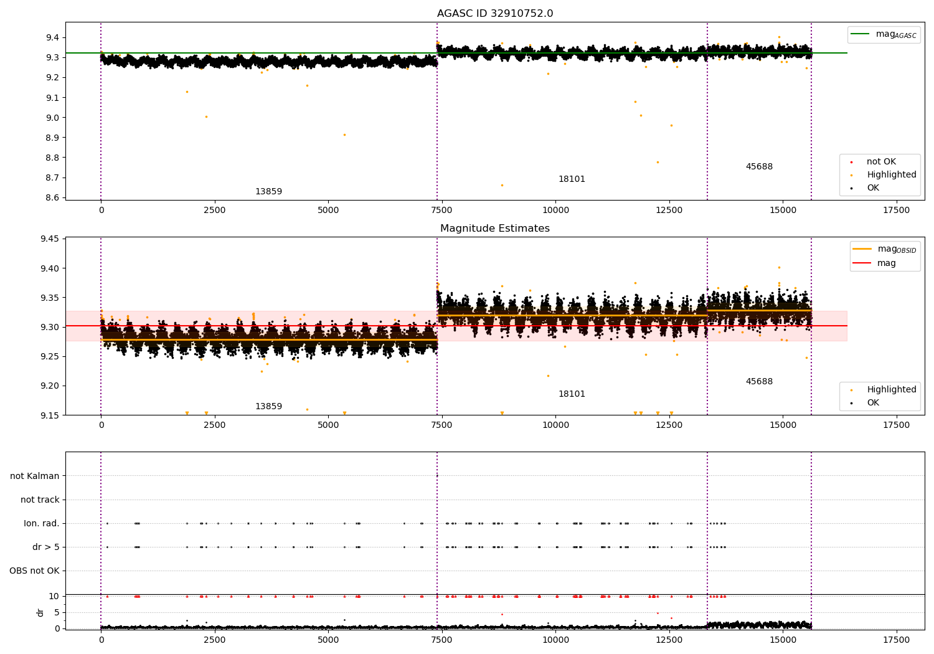Click the 'Magnitude Estimates' subplot title
The image size is (934, 654).
tap(495, 229)
